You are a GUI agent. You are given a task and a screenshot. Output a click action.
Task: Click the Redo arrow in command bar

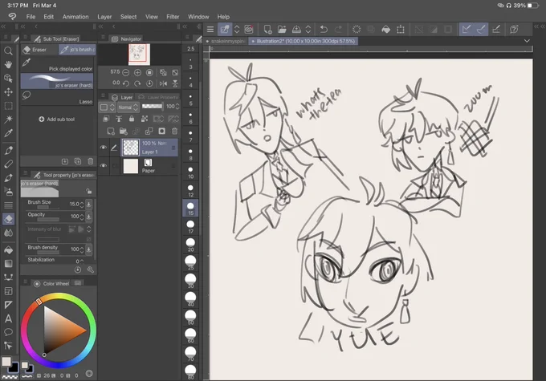338,29
